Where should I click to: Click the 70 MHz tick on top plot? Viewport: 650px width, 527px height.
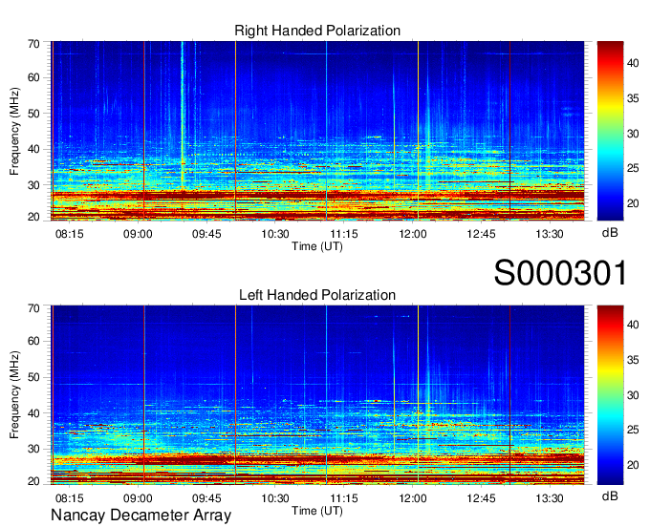(x=33, y=44)
